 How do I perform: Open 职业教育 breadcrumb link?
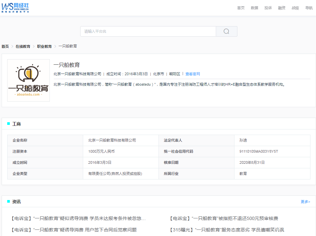click(44, 46)
